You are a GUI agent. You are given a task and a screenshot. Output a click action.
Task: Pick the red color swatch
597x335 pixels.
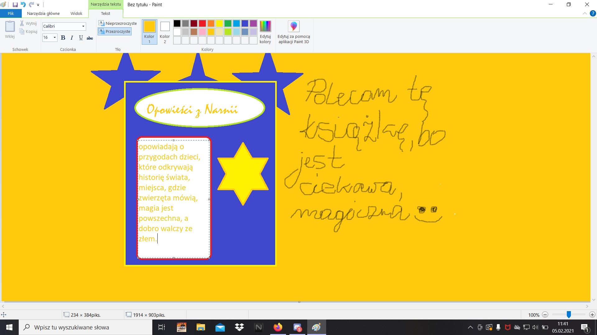pyautogui.click(x=202, y=23)
